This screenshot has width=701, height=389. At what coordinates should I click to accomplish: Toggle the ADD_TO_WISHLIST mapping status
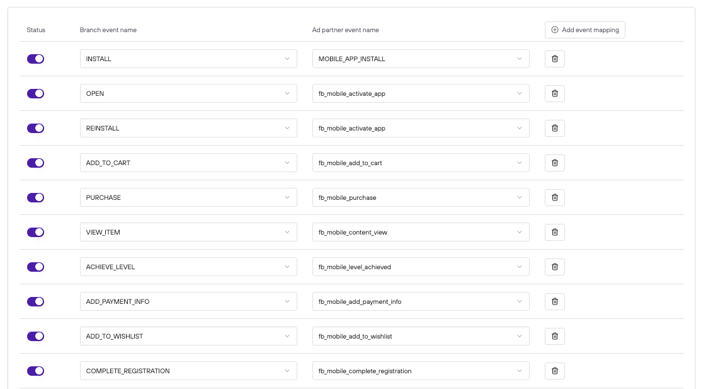(35, 336)
